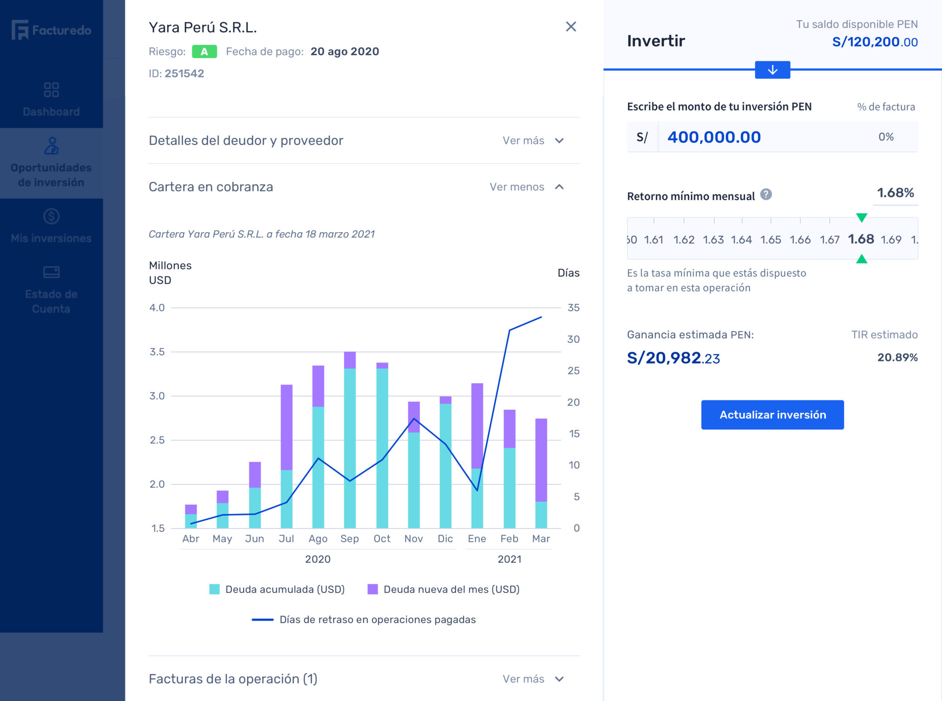Collapse Cartera en cobranza chevron

559,187
